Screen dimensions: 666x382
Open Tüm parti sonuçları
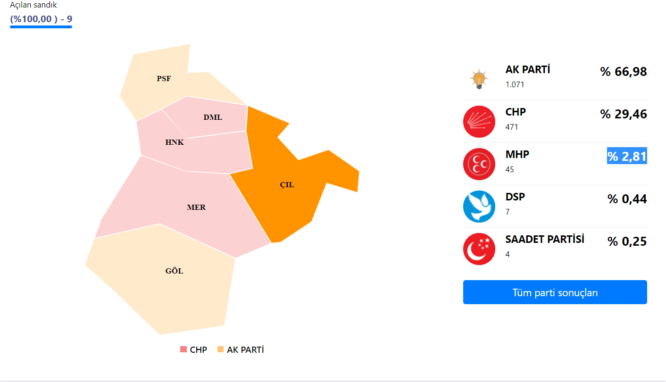coord(555,292)
